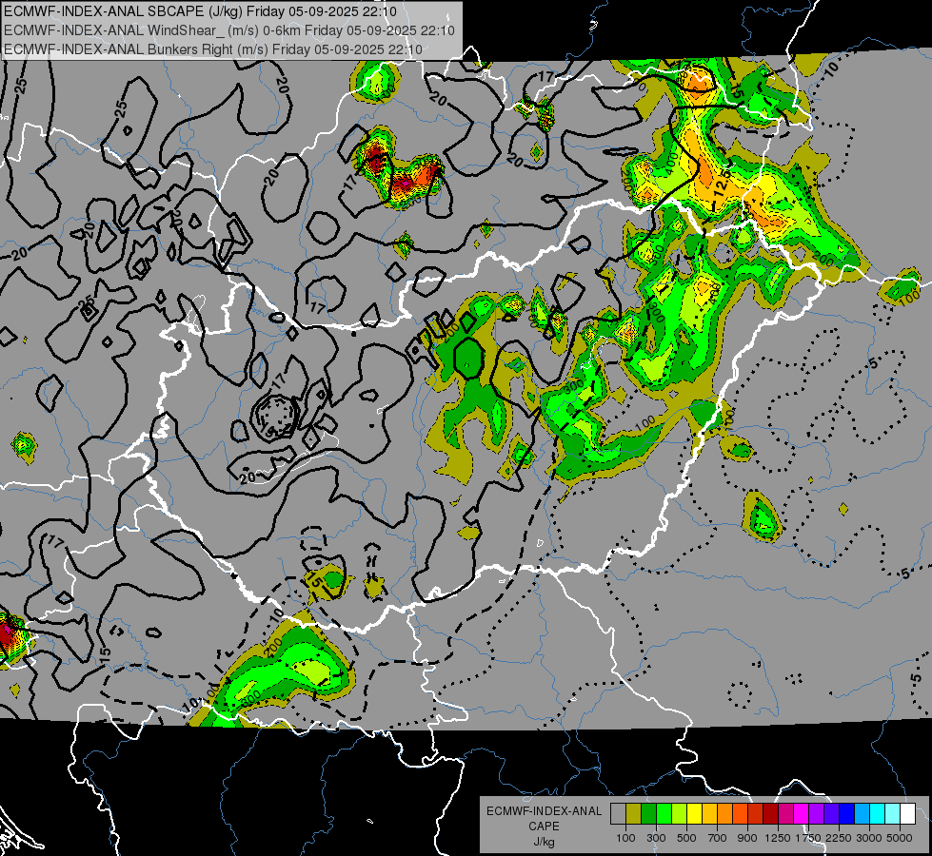
Task: Click the 3000 tick label in the legend
Action: (x=869, y=838)
